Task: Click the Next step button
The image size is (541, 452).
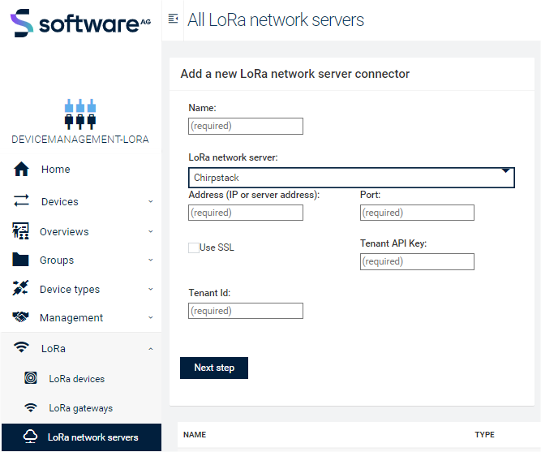Action: [214, 368]
